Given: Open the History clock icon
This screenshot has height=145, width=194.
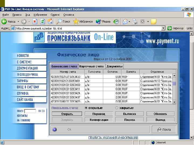Looking at the screenshot, I should point(116,21).
